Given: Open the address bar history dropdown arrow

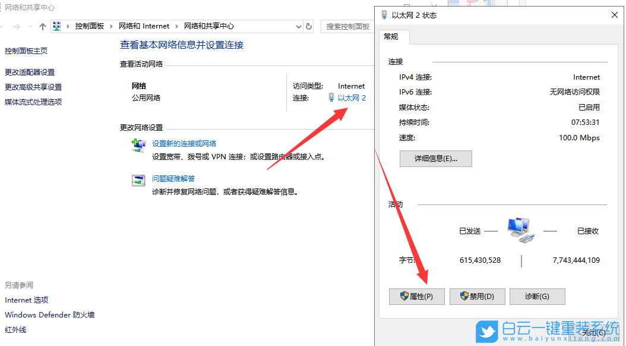Looking at the screenshot, I should click(299, 26).
